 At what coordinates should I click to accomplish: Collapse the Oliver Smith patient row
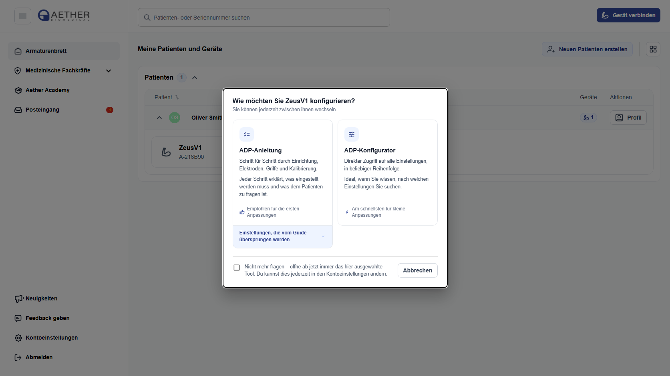click(159, 118)
